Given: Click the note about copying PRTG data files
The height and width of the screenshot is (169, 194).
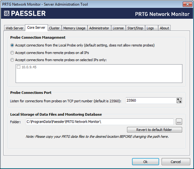Looking at the screenshot, I should [x=97, y=137].
